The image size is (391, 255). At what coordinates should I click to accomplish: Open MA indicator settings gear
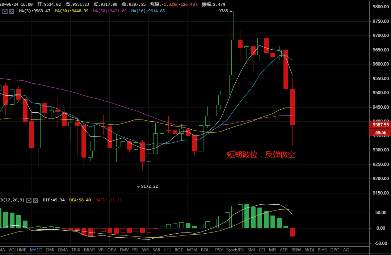5,11
